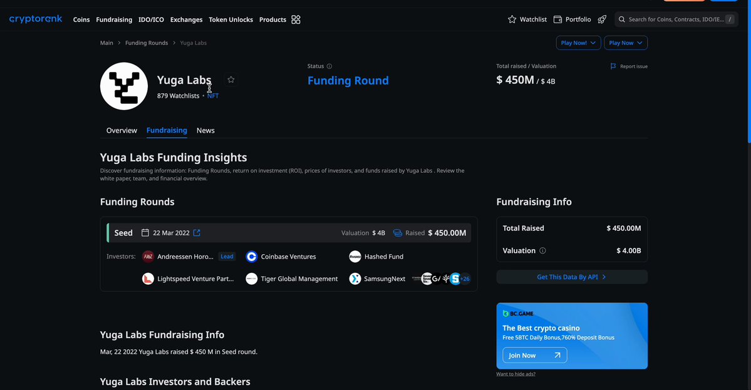Viewport: 751px width, 390px height.
Task: Click the Watchlist star icon in header
Action: (512, 19)
